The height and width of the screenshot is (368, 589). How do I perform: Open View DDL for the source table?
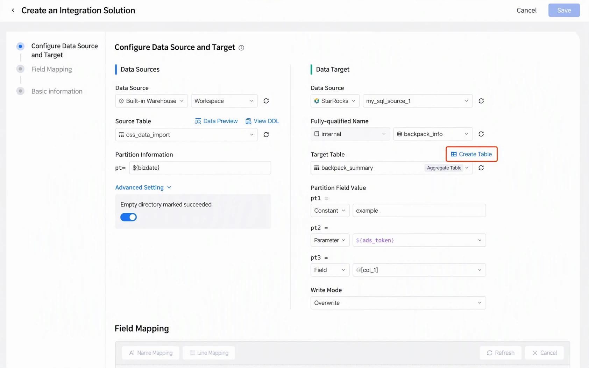(262, 121)
